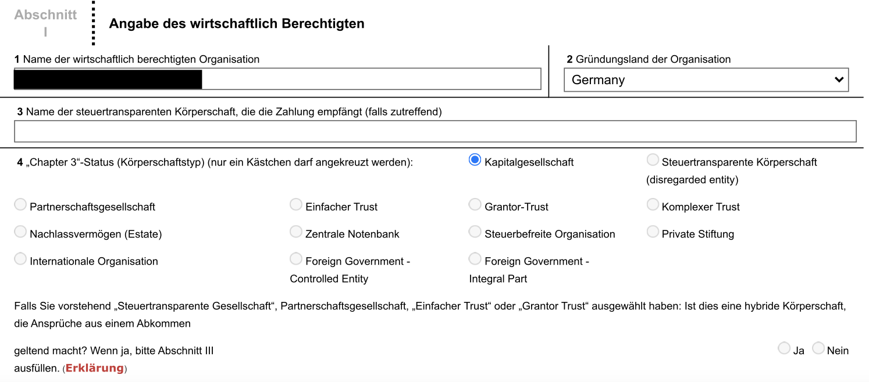Click the organisation name input field
The image size is (869, 382).
pos(370,79)
